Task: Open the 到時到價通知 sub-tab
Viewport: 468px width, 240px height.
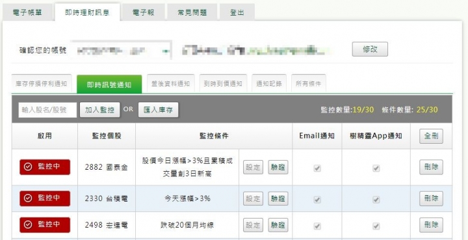Action: [x=223, y=84]
